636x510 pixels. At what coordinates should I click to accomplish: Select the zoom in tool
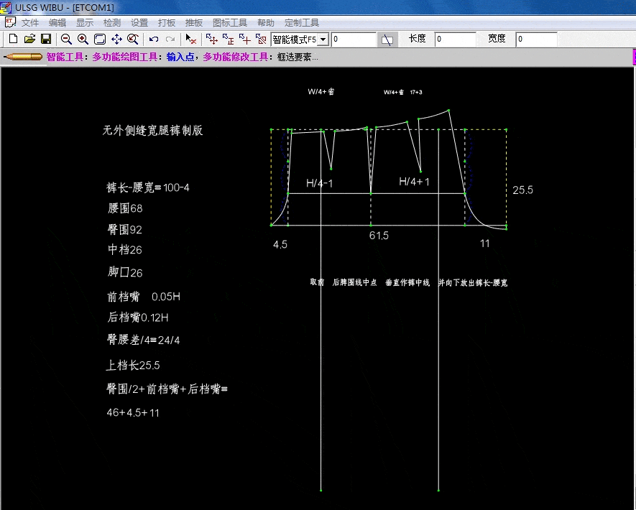point(81,40)
